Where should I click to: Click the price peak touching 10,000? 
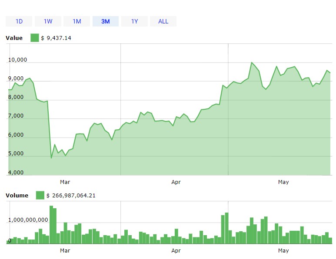252,62
